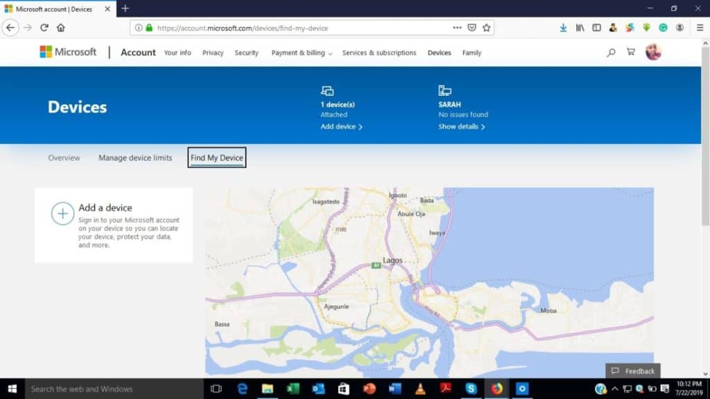Image resolution: width=710 pixels, height=399 pixels.
Task: Click the Microsoft logo
Action: [x=68, y=52]
